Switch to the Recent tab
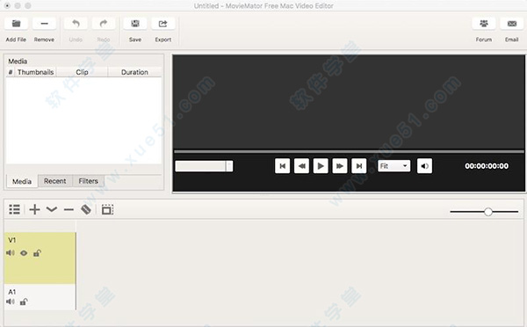Viewport: 527px width, 327px height. 55,181
